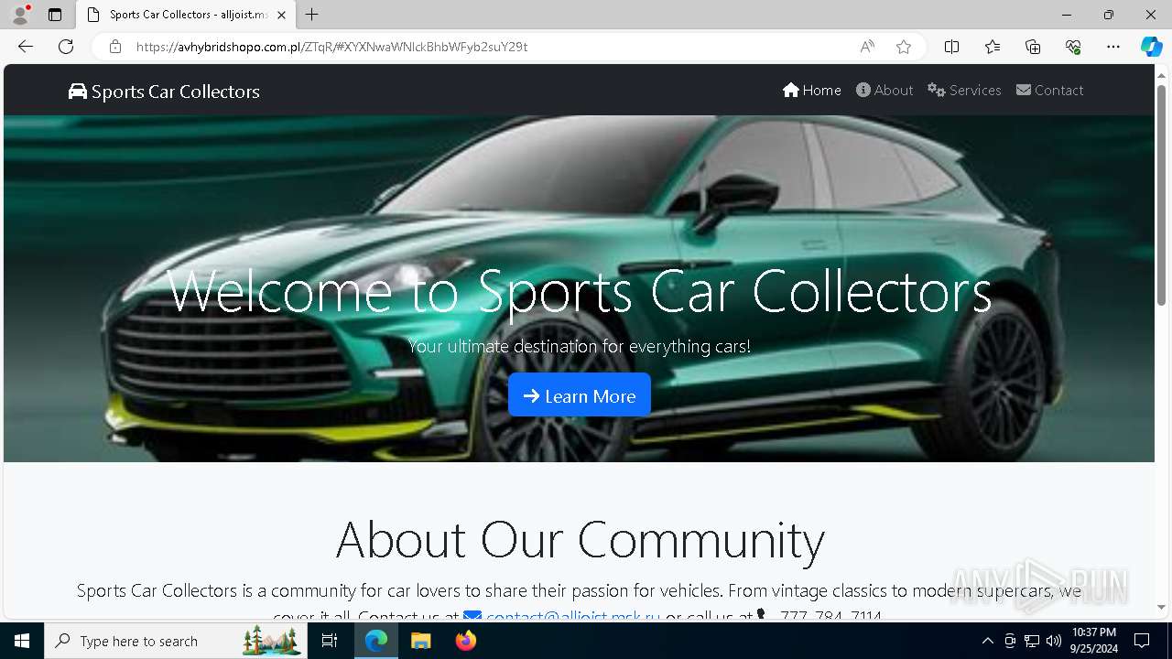Close the Sports Car Collectors tab
The height and width of the screenshot is (659, 1172).
(281, 15)
